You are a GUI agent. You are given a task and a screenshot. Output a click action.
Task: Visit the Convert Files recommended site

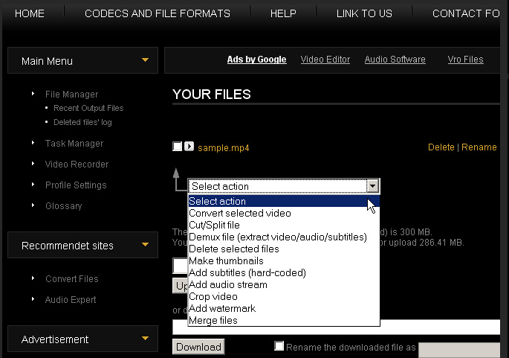pos(72,278)
